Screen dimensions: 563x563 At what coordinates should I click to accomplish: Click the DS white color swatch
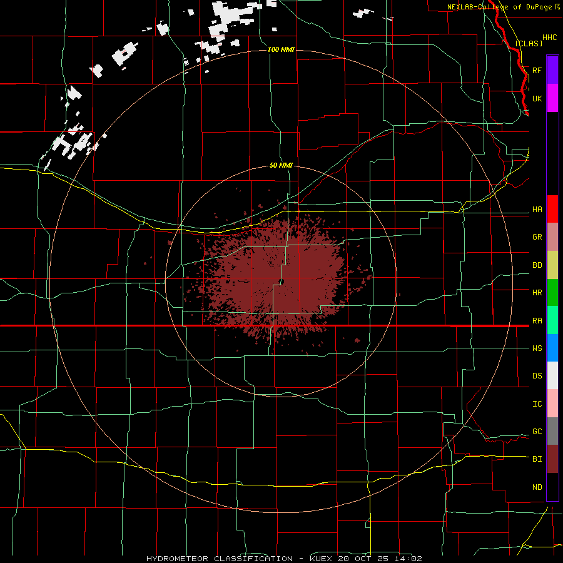pos(552,375)
